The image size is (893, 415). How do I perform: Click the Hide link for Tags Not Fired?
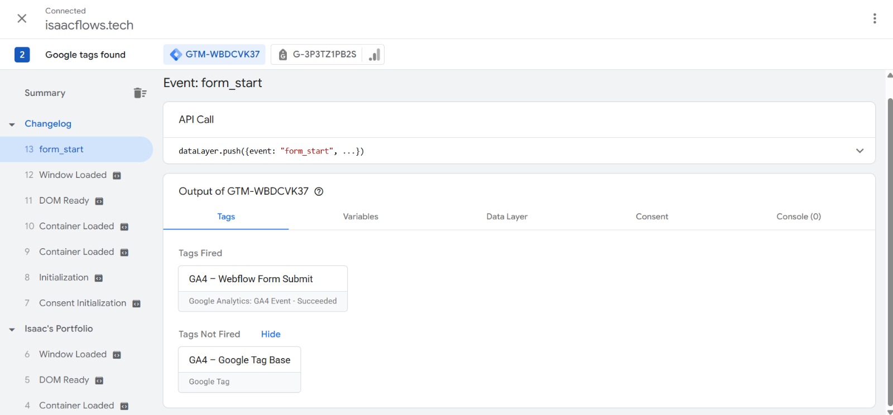(271, 334)
